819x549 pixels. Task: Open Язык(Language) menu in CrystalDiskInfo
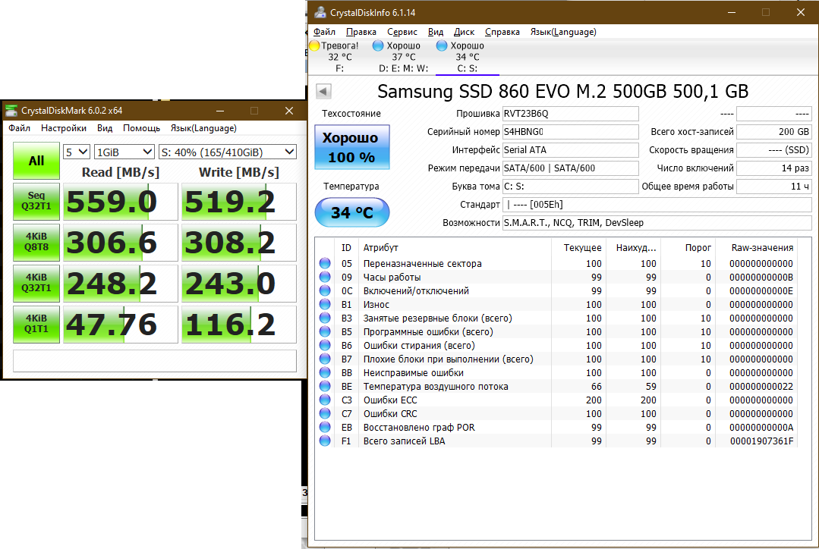563,32
